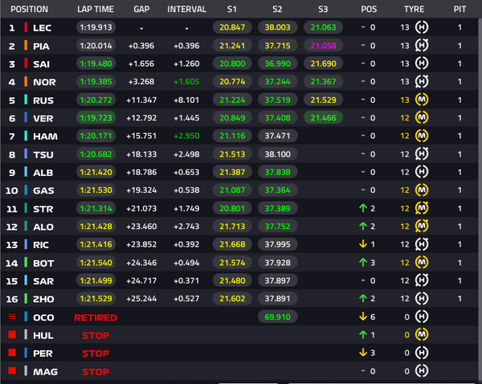This screenshot has width=482, height=384.
Task: Click the purple S3 time 21.058
Action: (323, 46)
